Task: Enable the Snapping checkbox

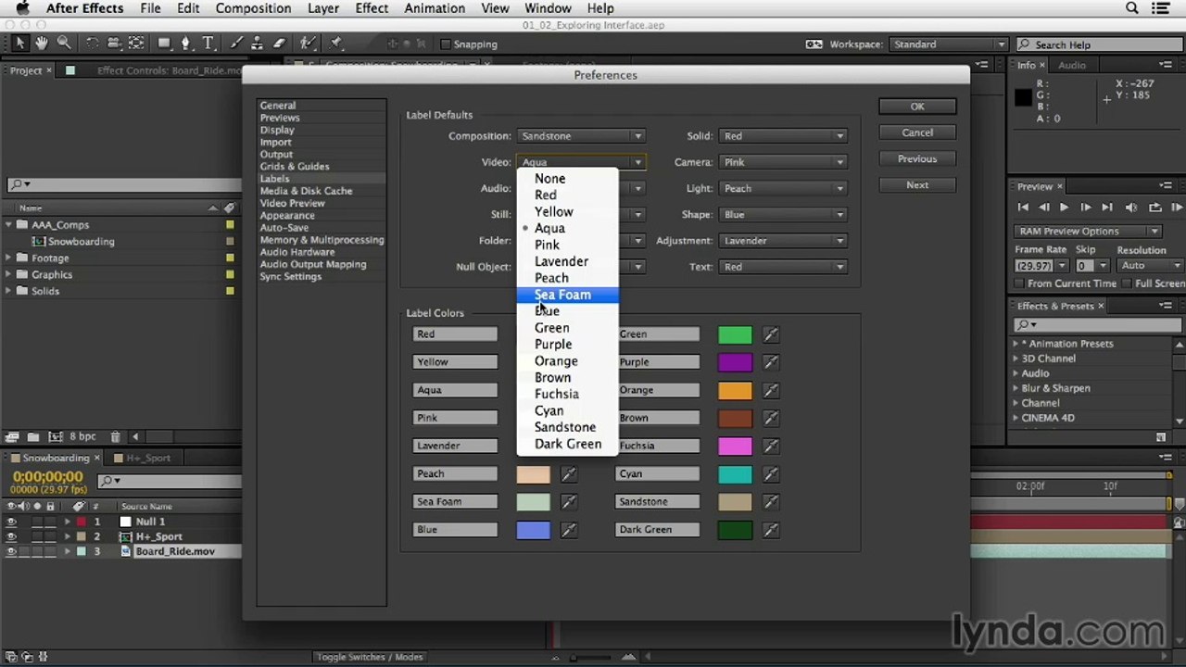Action: pos(445,44)
